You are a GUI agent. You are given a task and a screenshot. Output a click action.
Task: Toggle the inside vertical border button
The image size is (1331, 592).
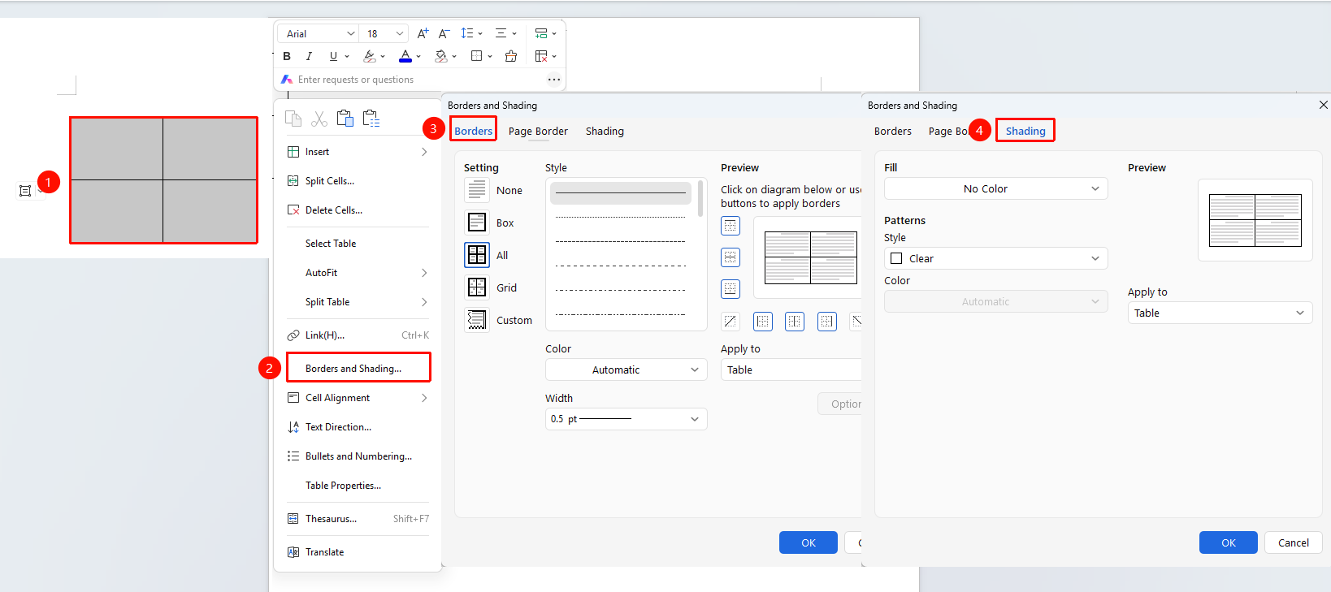tap(795, 322)
